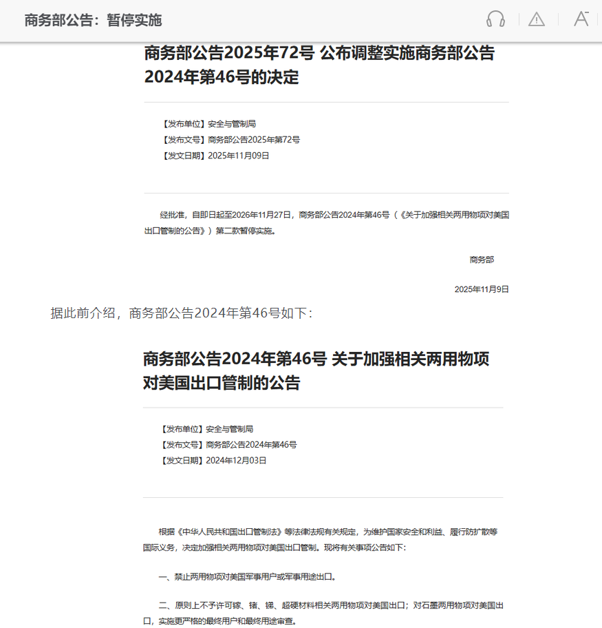Image resolution: width=602 pixels, height=628 pixels.
Task: Click the sentence 据此前介绍,商务部公告2024年第46号如下:
Action: pyautogui.click(x=181, y=313)
